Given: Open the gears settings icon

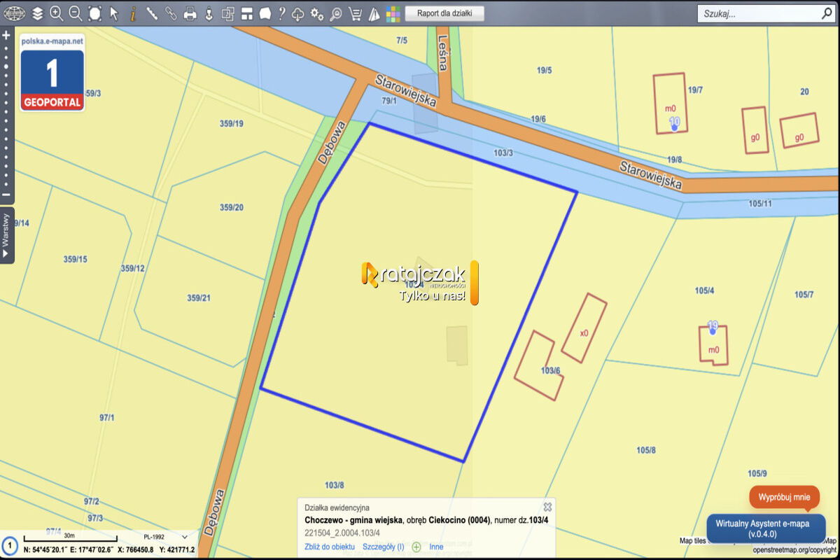Looking at the screenshot, I should click(x=317, y=13).
